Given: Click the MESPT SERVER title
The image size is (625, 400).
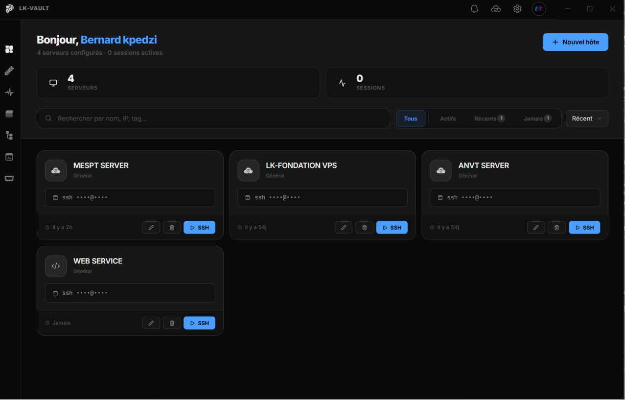Looking at the screenshot, I should pos(101,165).
